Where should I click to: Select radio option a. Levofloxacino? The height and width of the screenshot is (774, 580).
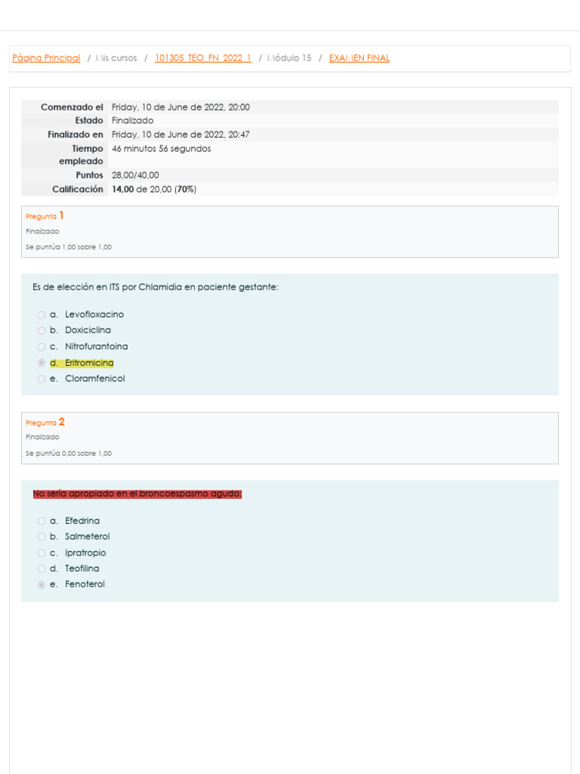[42, 314]
